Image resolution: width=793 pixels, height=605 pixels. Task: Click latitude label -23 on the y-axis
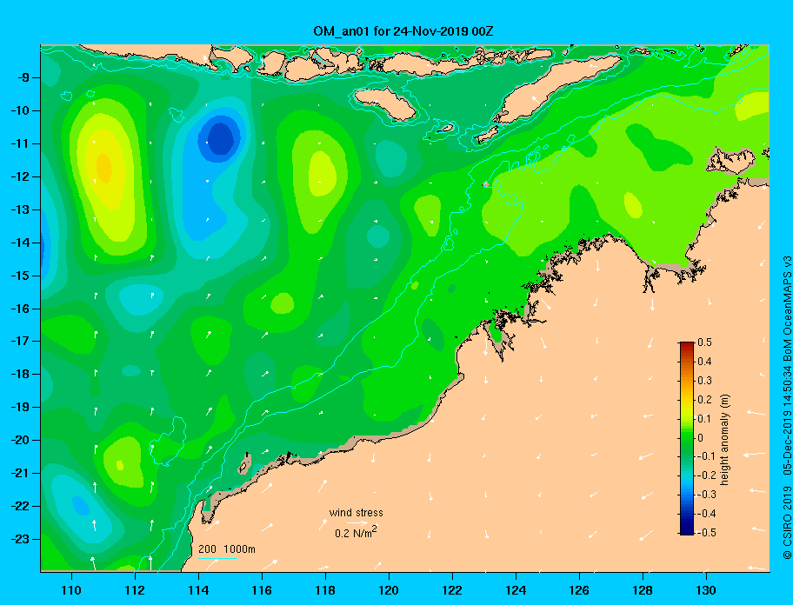click(19, 539)
